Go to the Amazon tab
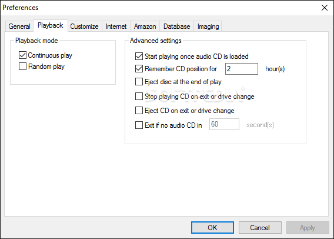334x239 pixels. [x=145, y=26]
